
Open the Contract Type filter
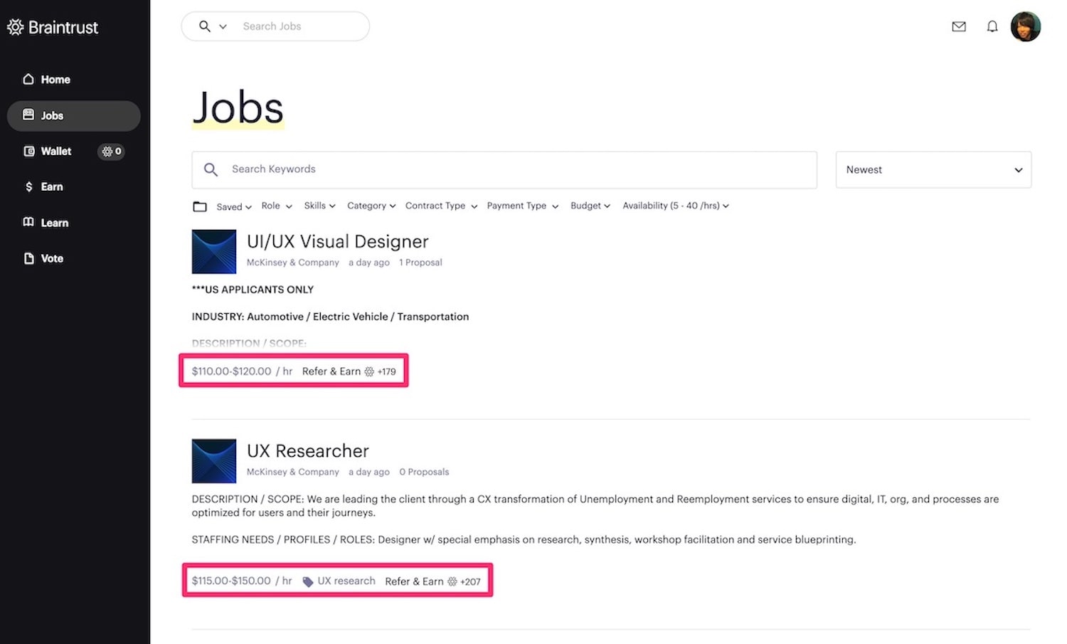441,206
